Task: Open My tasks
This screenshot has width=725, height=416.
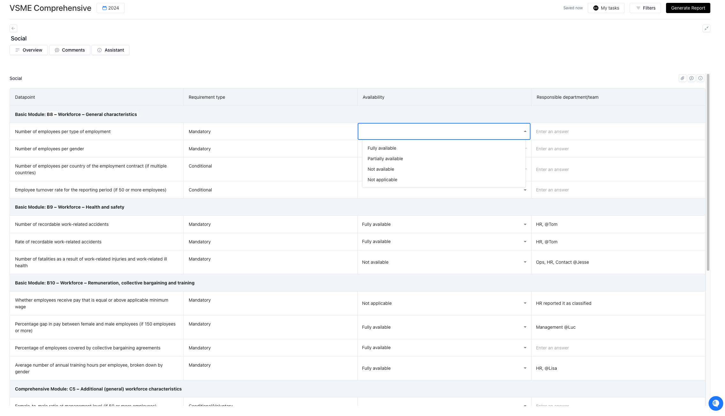Action: [x=606, y=8]
